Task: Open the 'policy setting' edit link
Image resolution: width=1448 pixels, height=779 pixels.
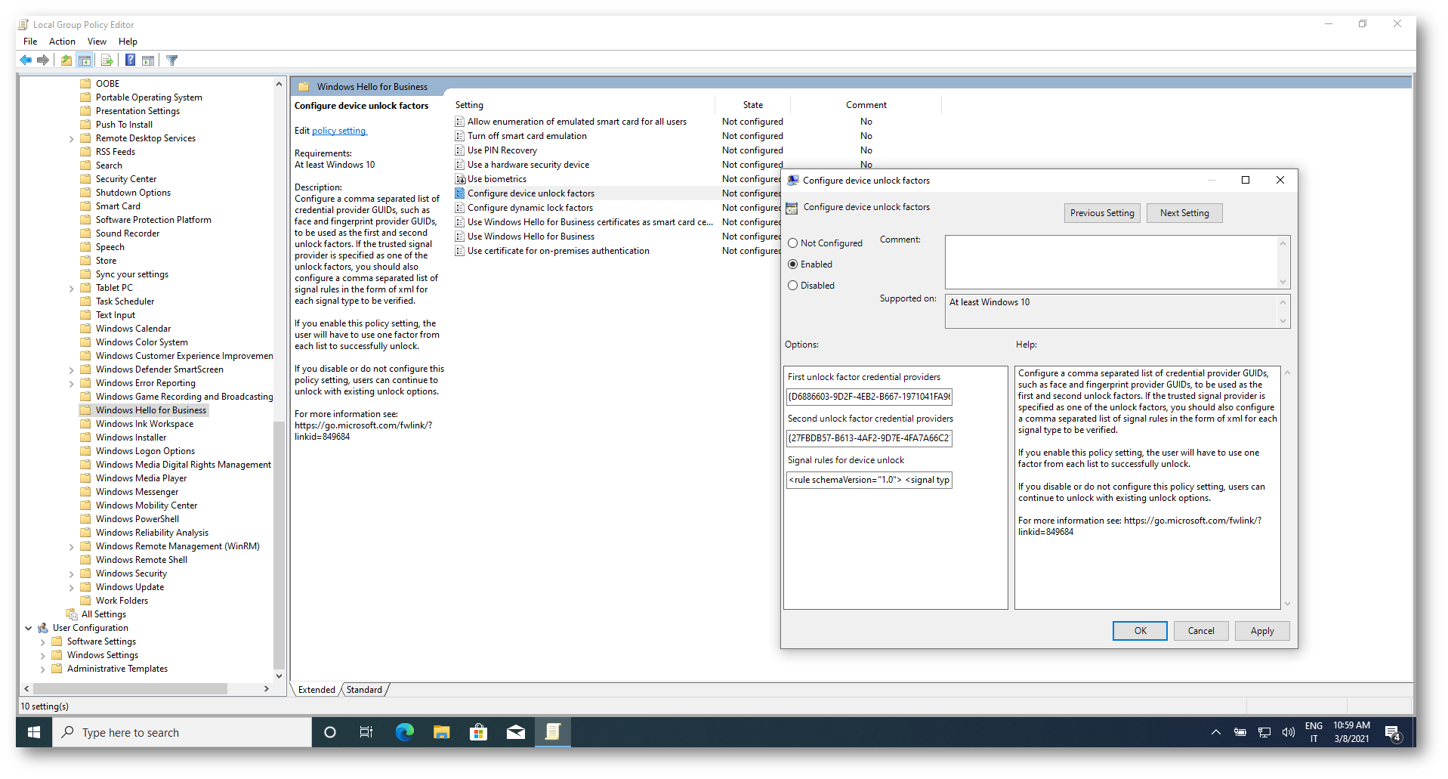Action: [339, 131]
